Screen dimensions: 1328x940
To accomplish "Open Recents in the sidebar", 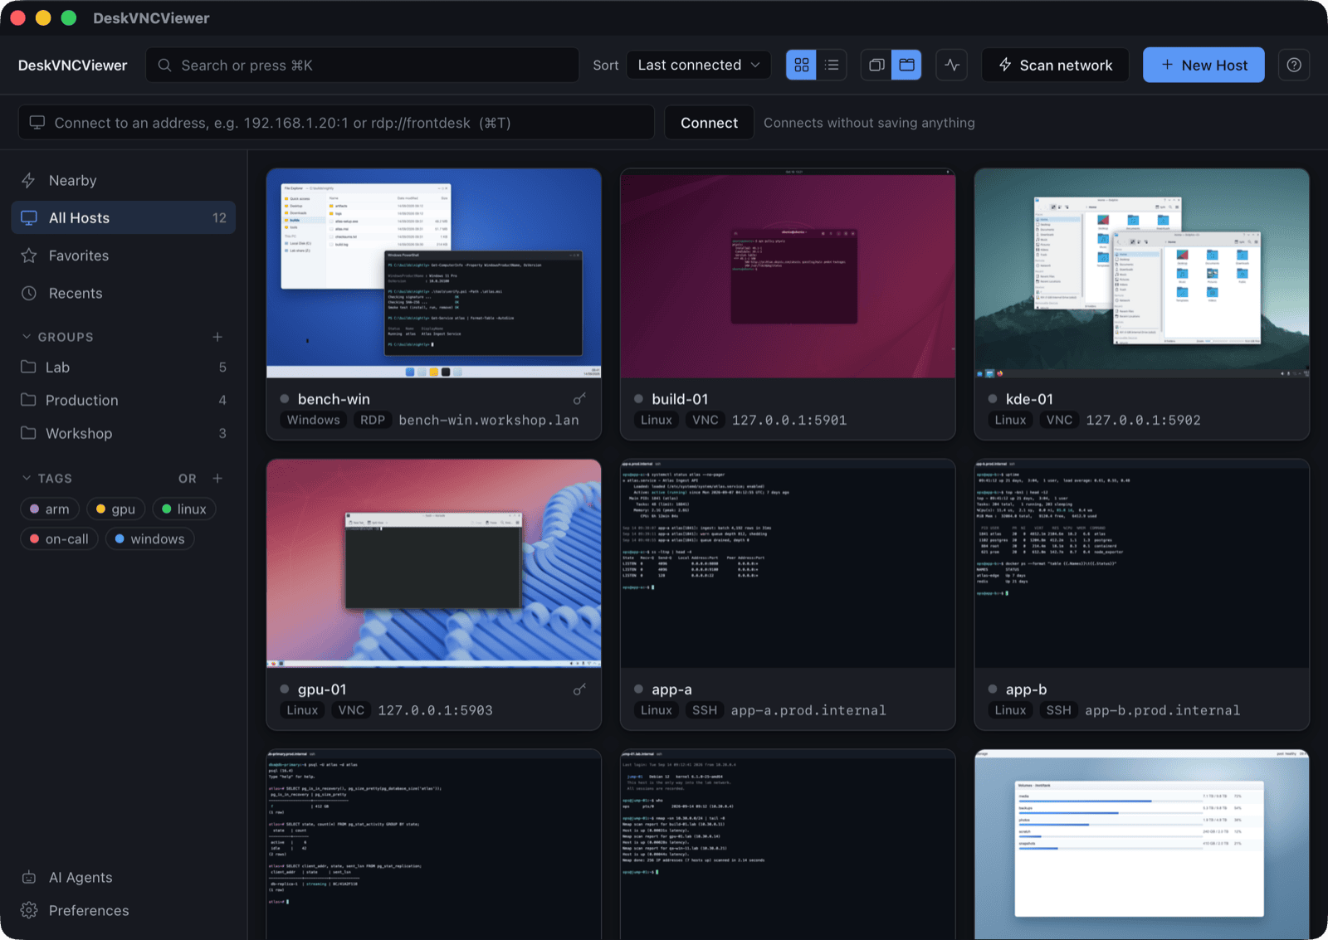I will point(124,293).
